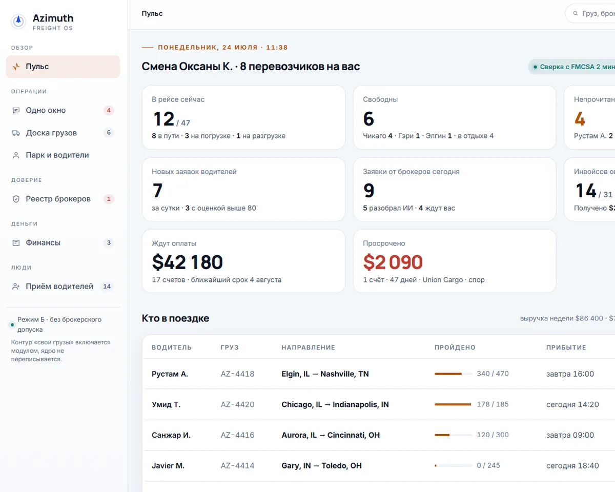
Task: Open the В рейсе сейчас card
Action: pyautogui.click(x=243, y=117)
